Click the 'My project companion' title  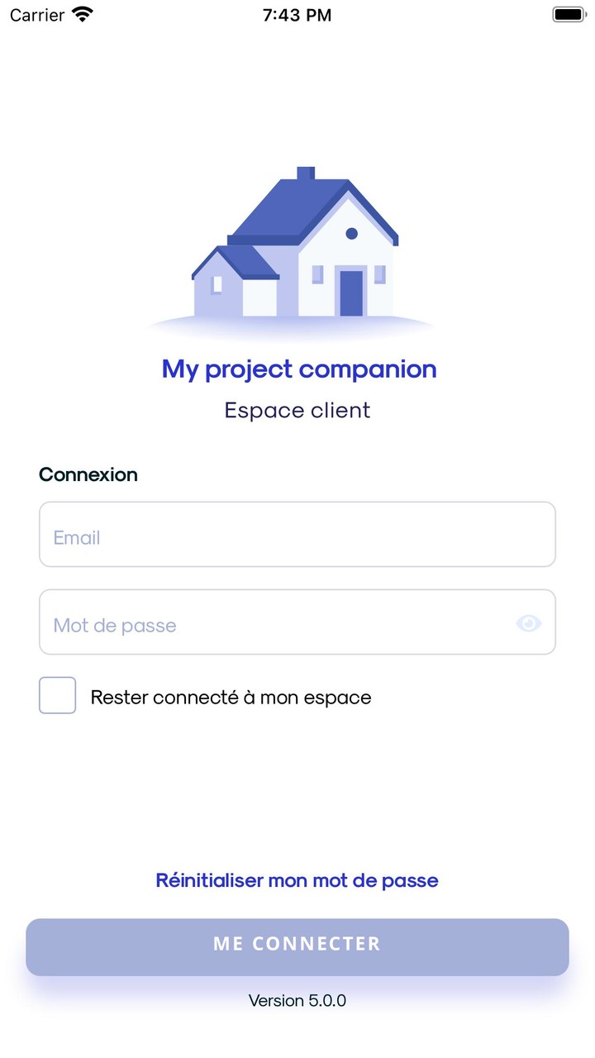[297, 369]
